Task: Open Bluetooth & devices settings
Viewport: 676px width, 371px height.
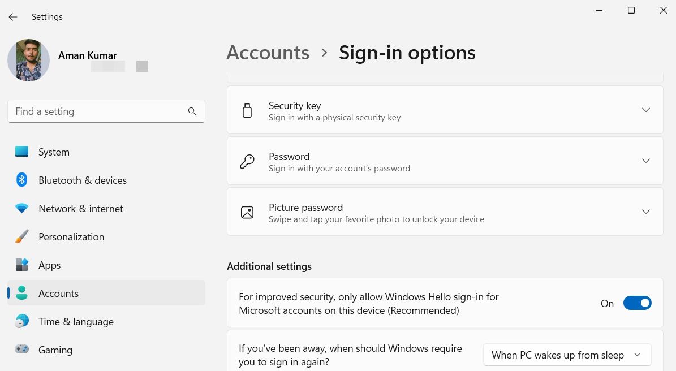Action: 106,180
